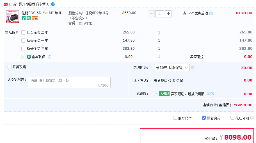Open the 霞光盛景数码专营店 shop link
Screen dimensions: 256x143
34,4
